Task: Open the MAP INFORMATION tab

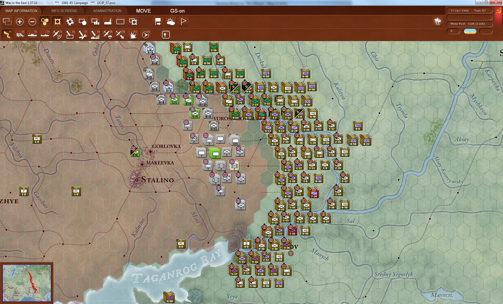Action: coord(21,11)
